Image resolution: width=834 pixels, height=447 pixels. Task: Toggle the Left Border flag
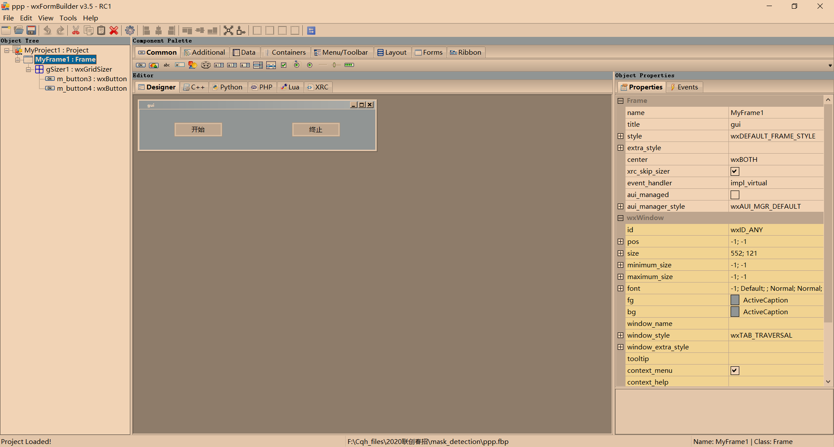click(x=257, y=30)
